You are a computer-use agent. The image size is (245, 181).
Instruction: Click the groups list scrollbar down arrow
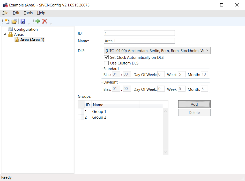[x=166, y=152]
